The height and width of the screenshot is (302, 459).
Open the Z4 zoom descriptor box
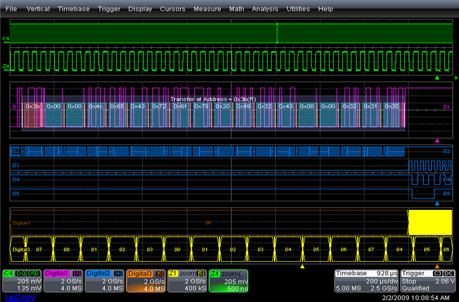[x=228, y=280]
